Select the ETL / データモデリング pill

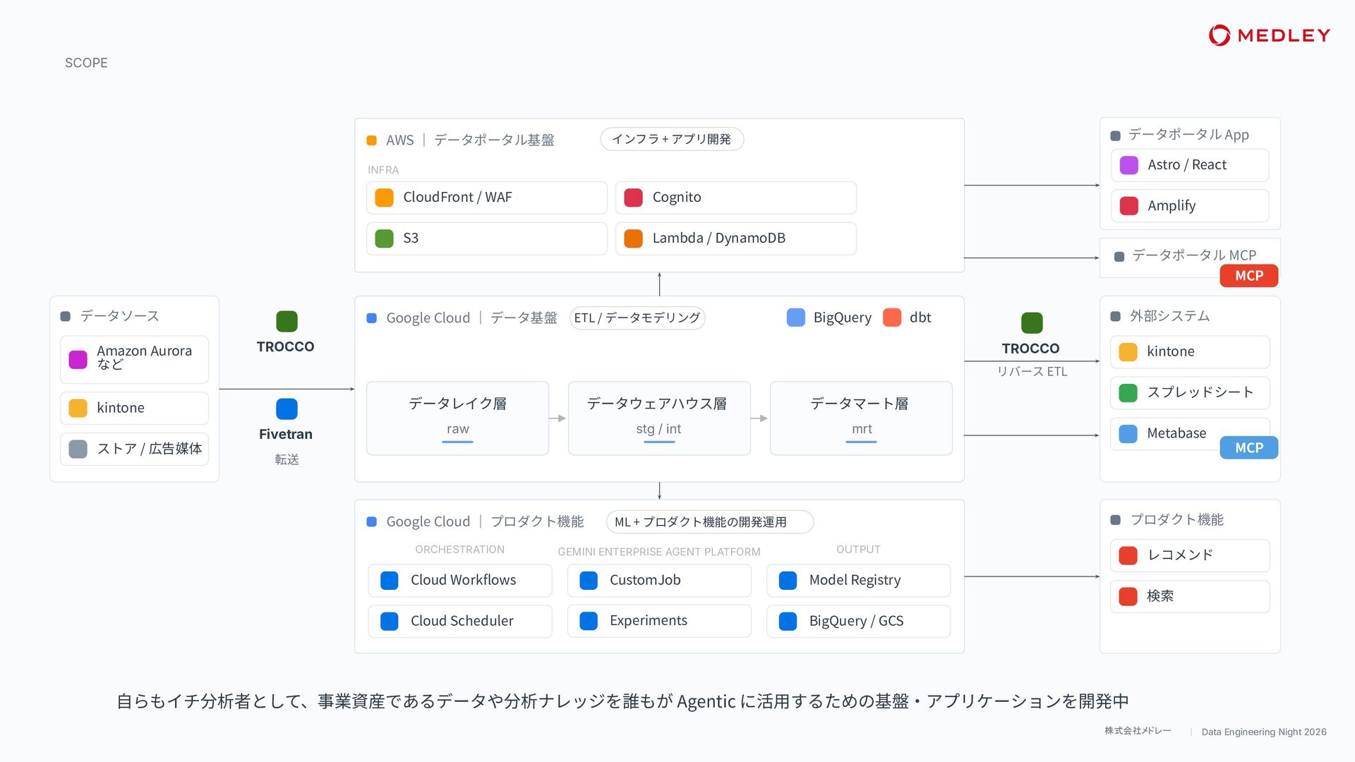pyautogui.click(x=637, y=317)
